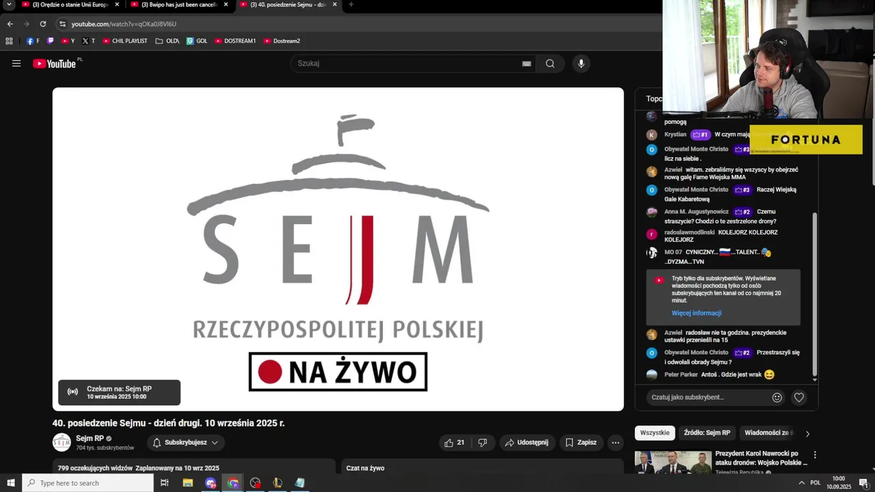Screen dimensions: 875x492
Task: Open the apps grid in bookmarks bar
Action: click(9, 41)
